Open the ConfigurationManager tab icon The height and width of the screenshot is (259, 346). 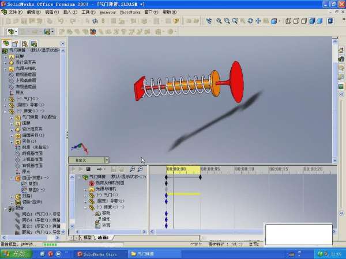pos(25,43)
